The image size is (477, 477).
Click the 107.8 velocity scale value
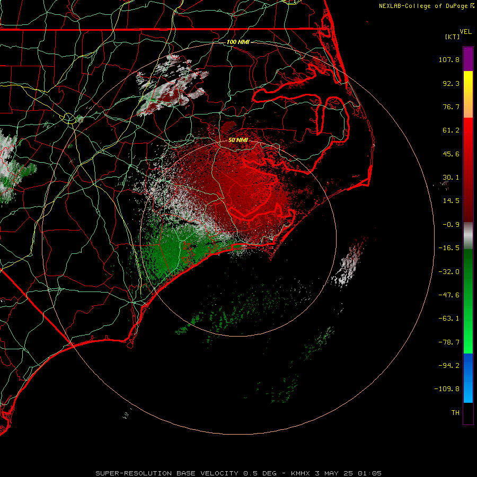point(449,59)
